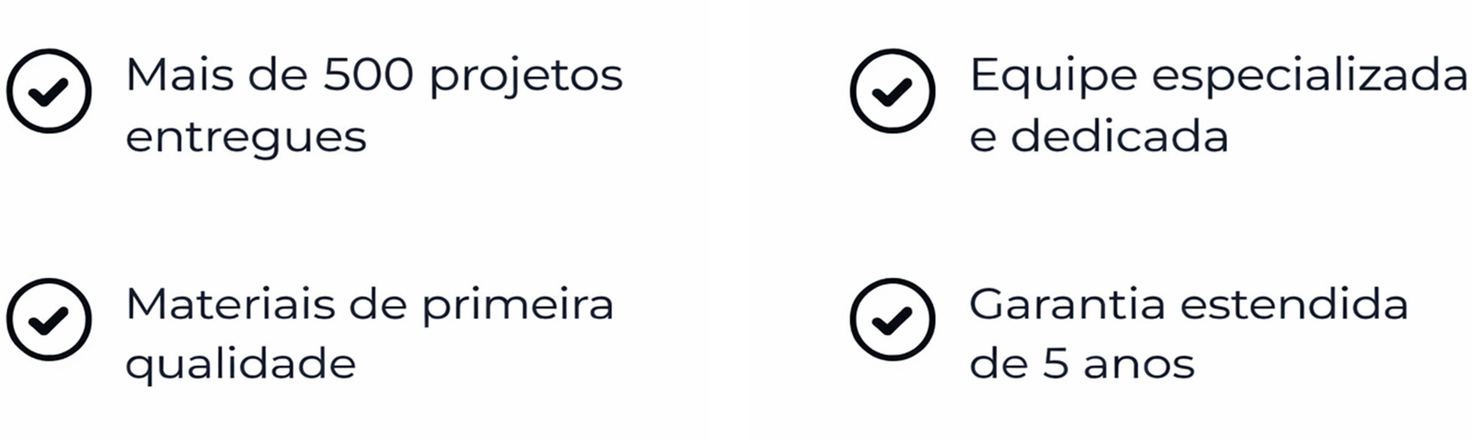
Task: Click the checkmark icon beside 'Mais de 500 projetos'
Action: click(49, 91)
